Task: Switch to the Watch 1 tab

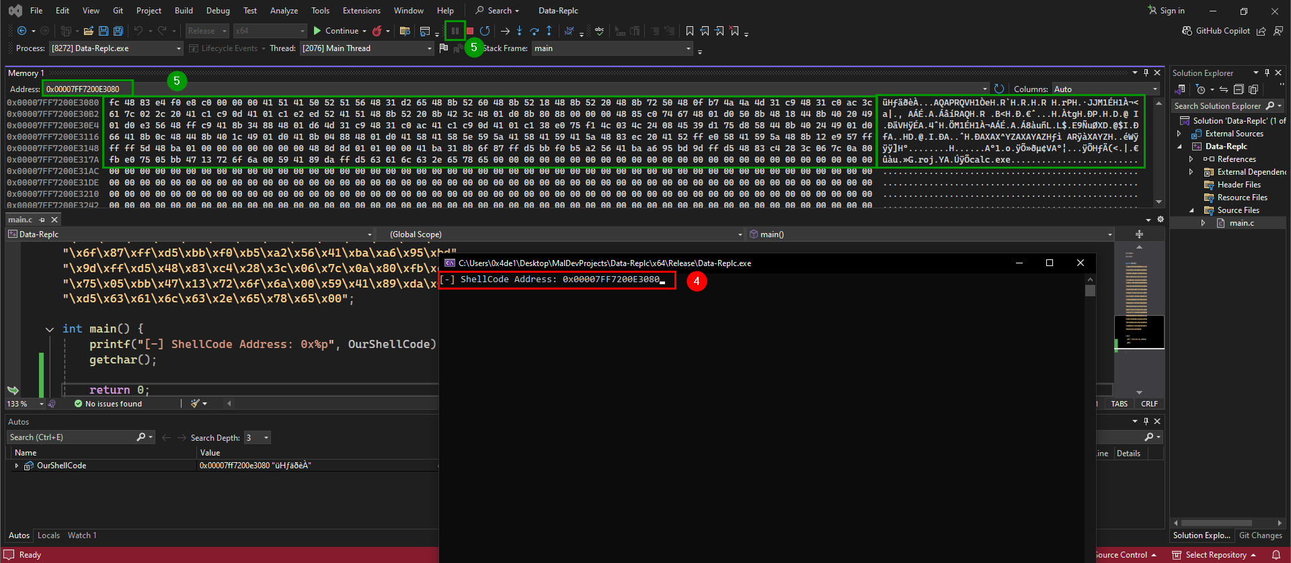Action: click(x=82, y=535)
